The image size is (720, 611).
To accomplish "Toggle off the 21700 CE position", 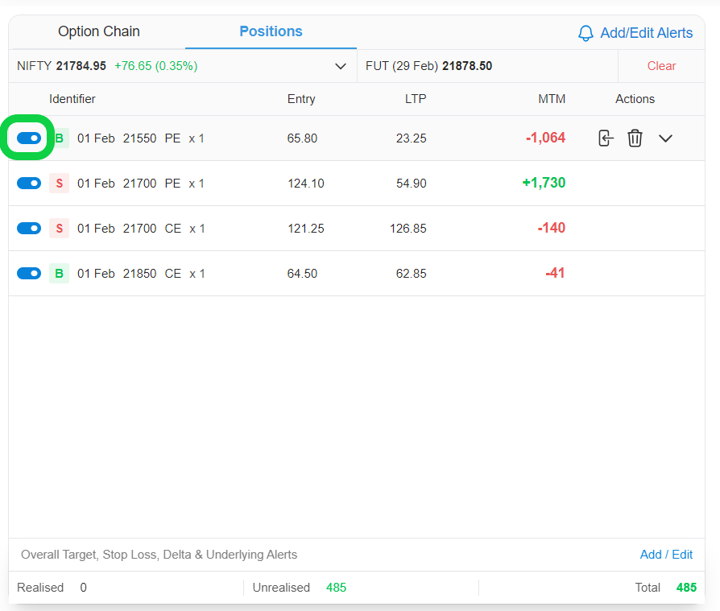I will pyautogui.click(x=29, y=228).
